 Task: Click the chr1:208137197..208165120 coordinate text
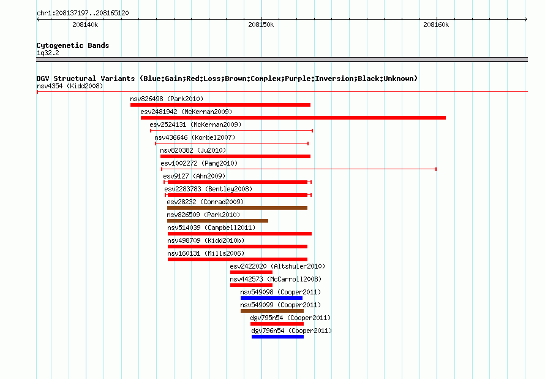pos(83,13)
